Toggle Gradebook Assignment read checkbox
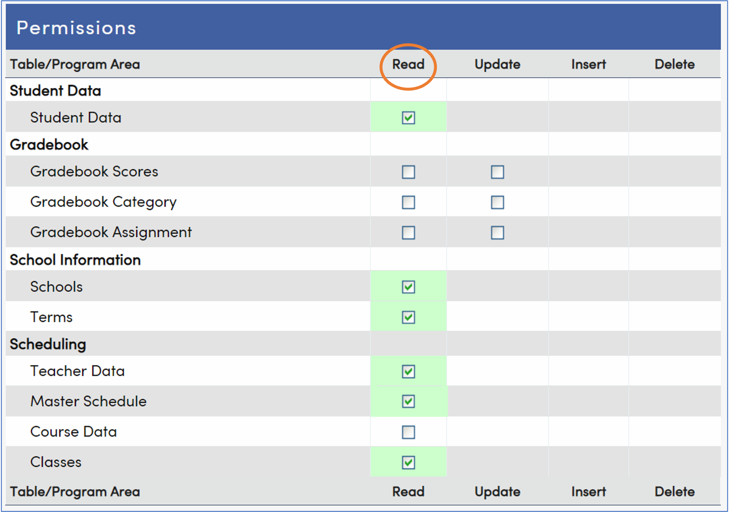The image size is (729, 512). pos(408,233)
